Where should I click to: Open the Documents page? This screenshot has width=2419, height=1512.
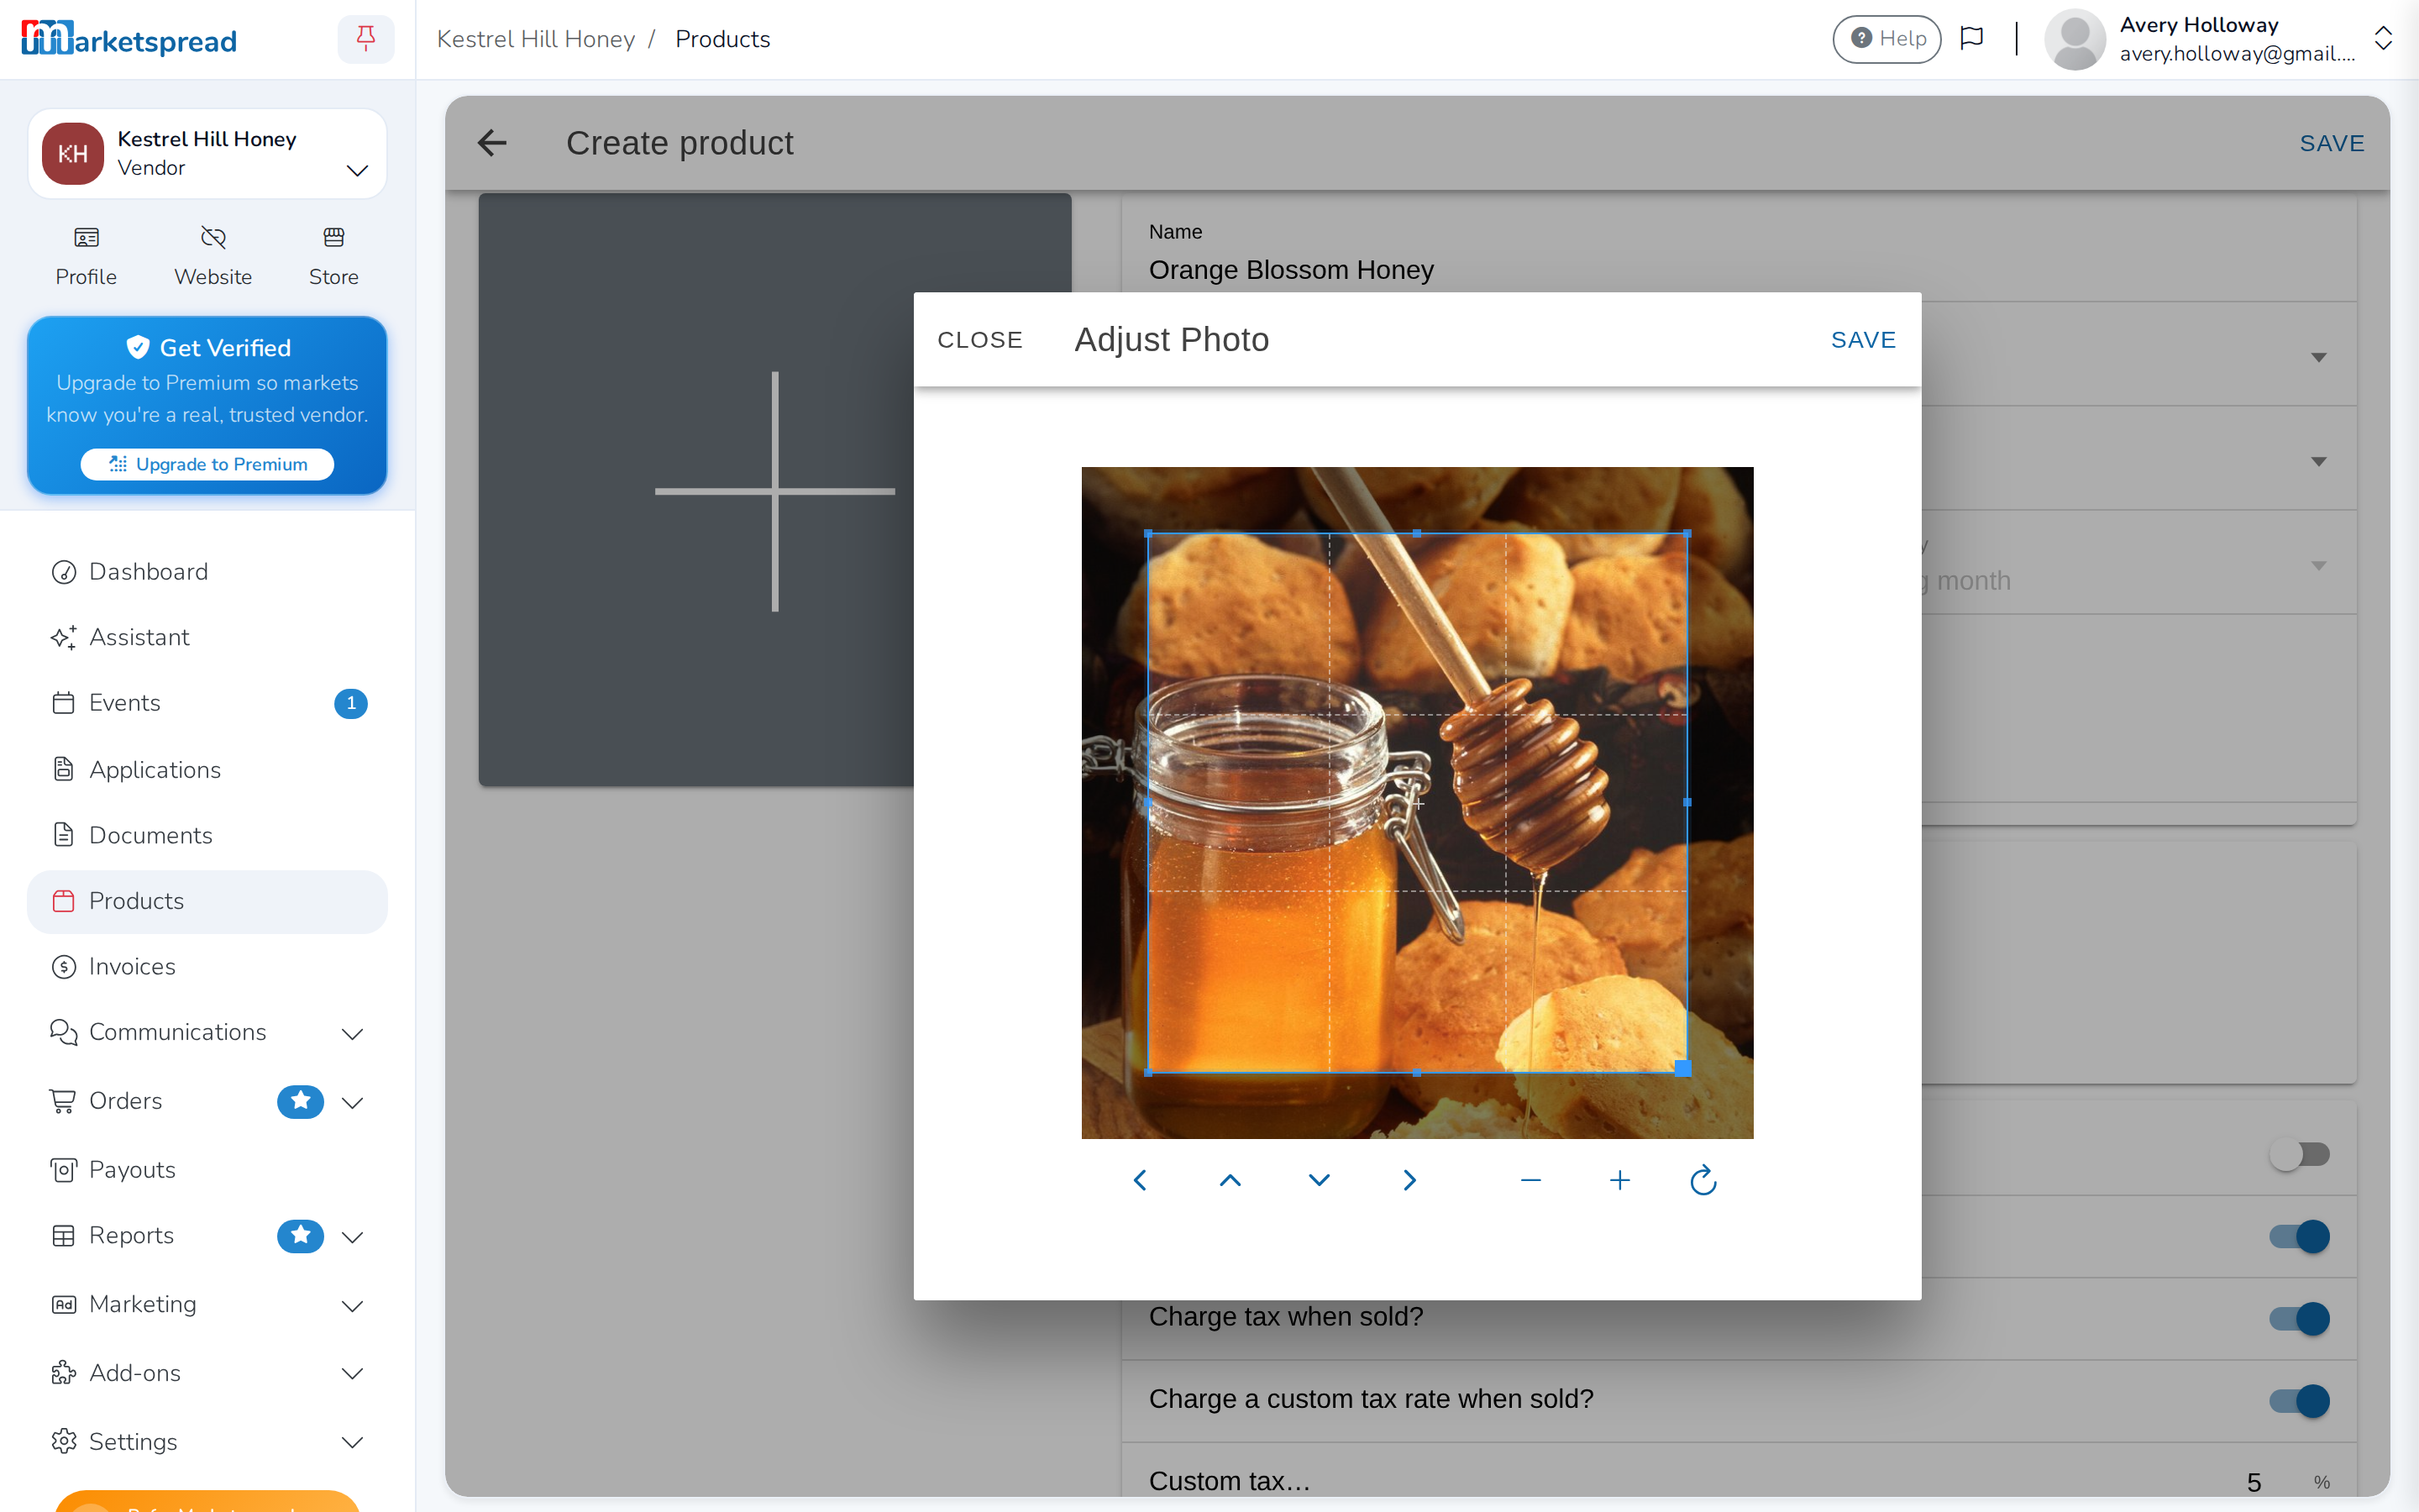point(207,835)
